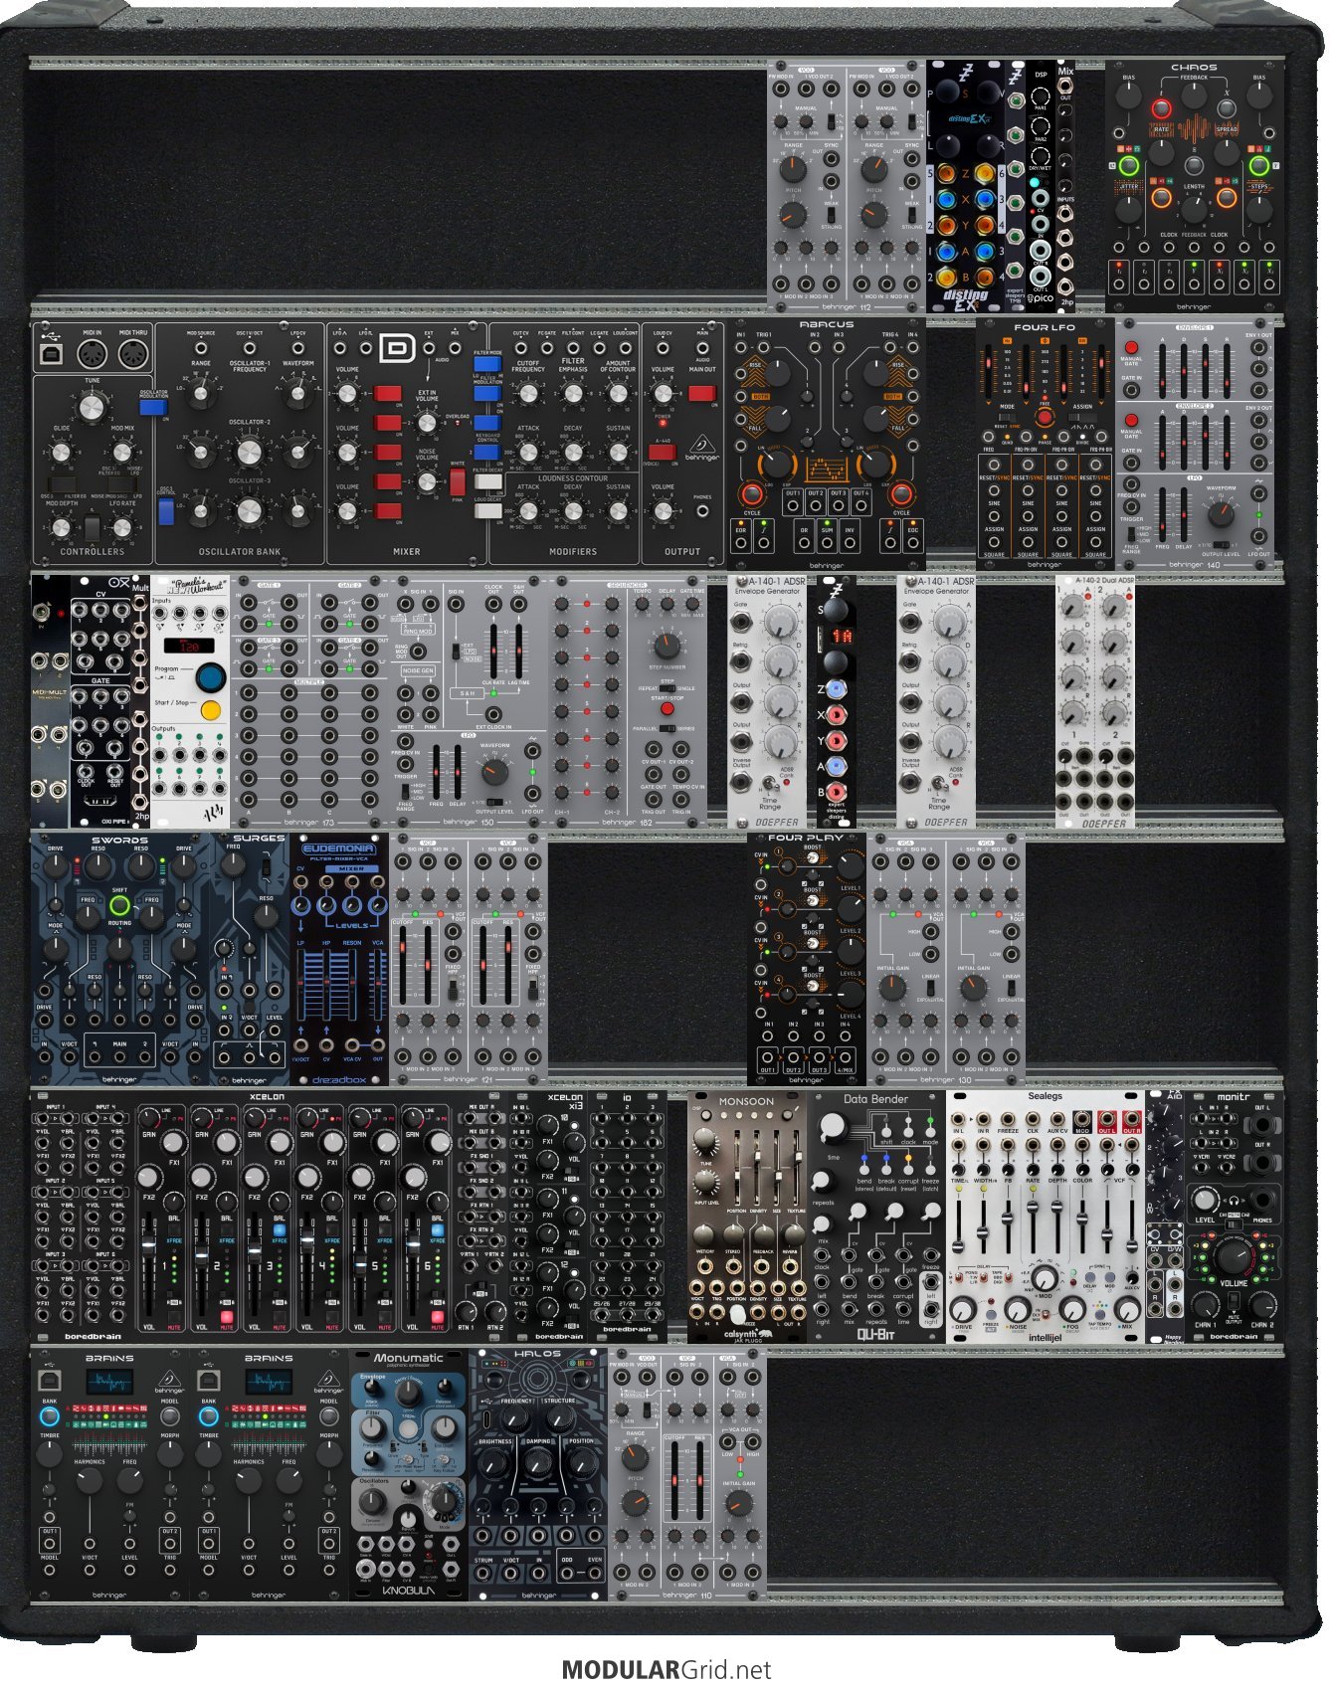Image resolution: width=1335 pixels, height=1691 pixels.
Task: Select the Four Play module panel
Action: [x=807, y=958]
